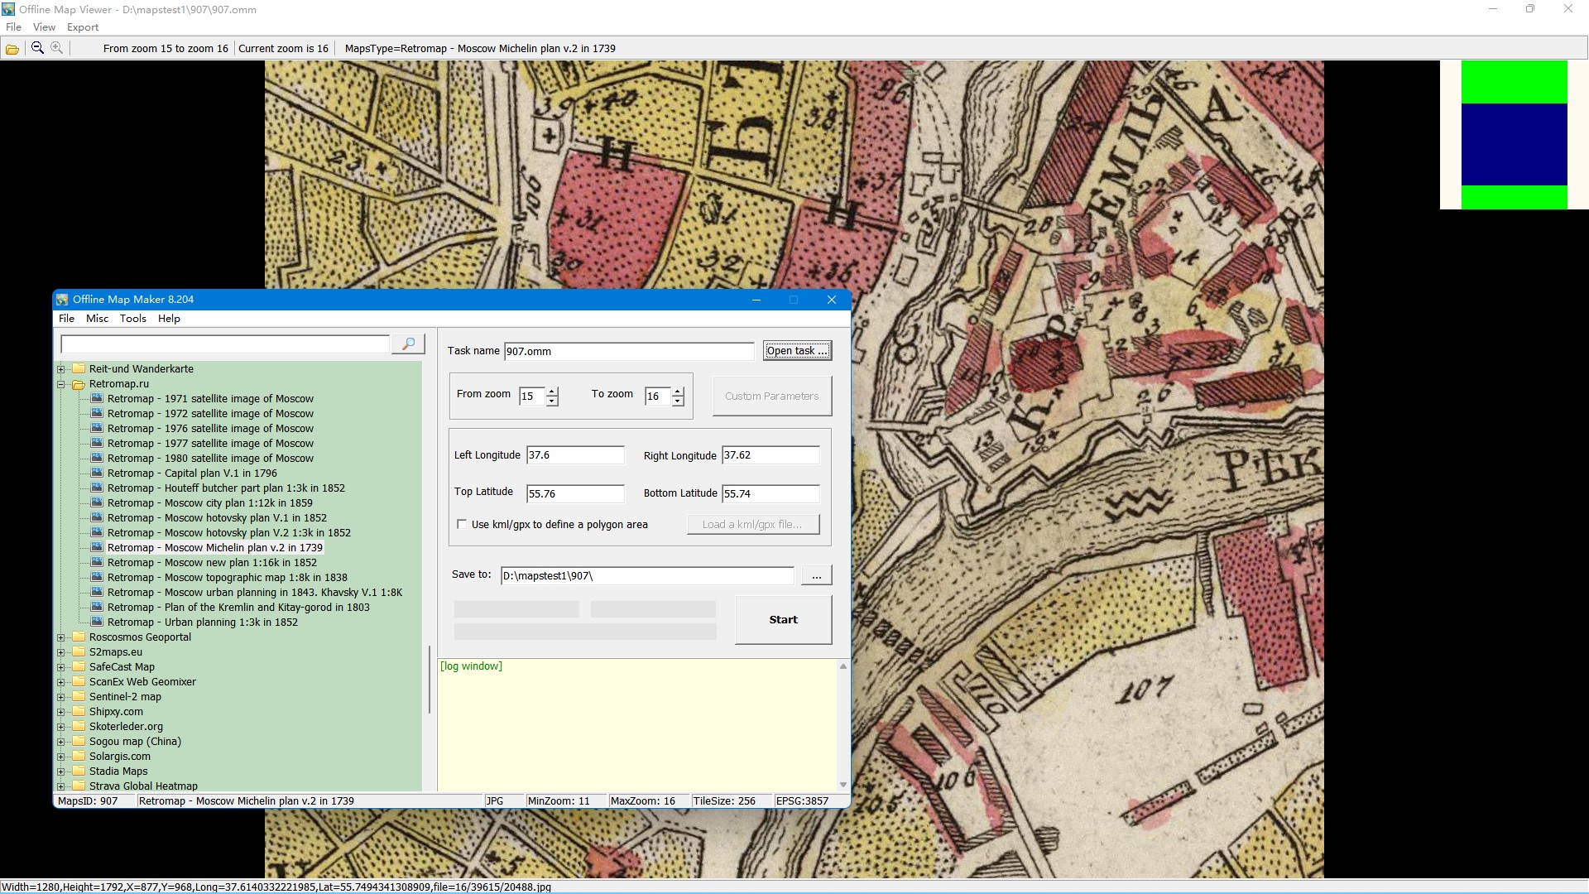Click the Retromap.ru open folder icon
This screenshot has width=1589, height=894.
[x=79, y=384]
